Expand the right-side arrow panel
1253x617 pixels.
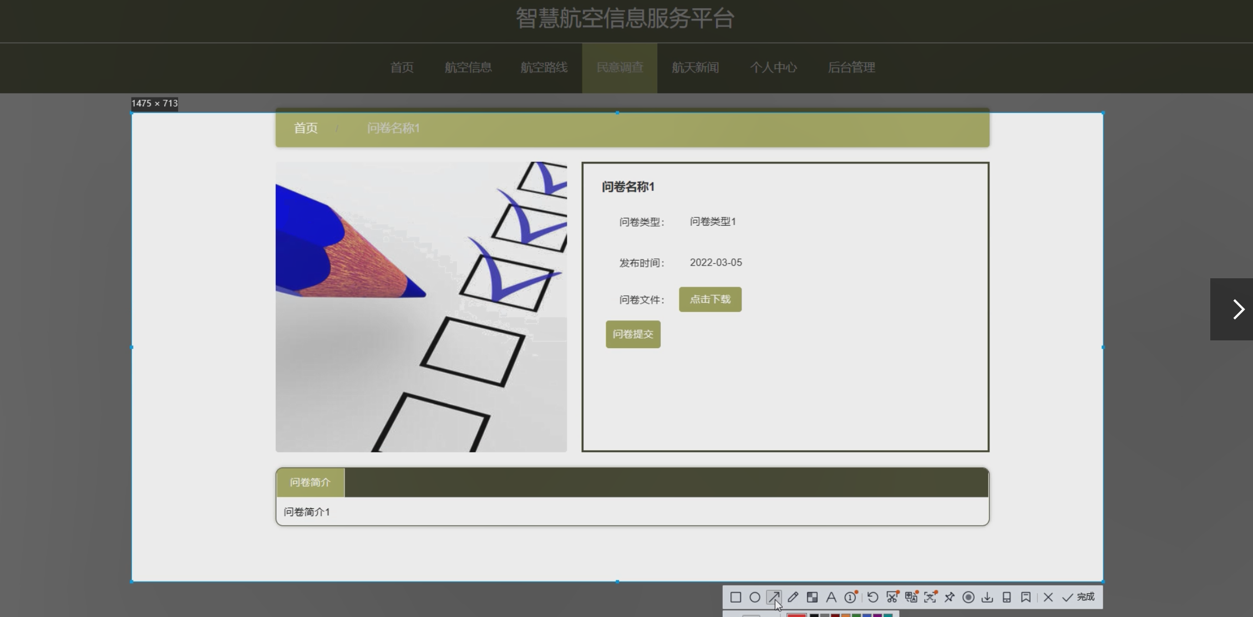tap(1237, 309)
